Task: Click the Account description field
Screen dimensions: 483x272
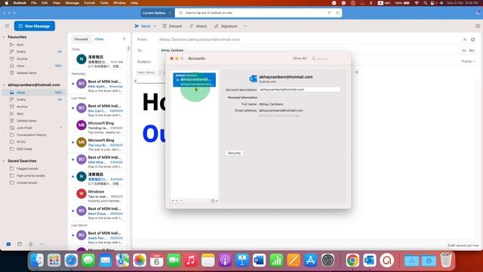Action: (300, 89)
